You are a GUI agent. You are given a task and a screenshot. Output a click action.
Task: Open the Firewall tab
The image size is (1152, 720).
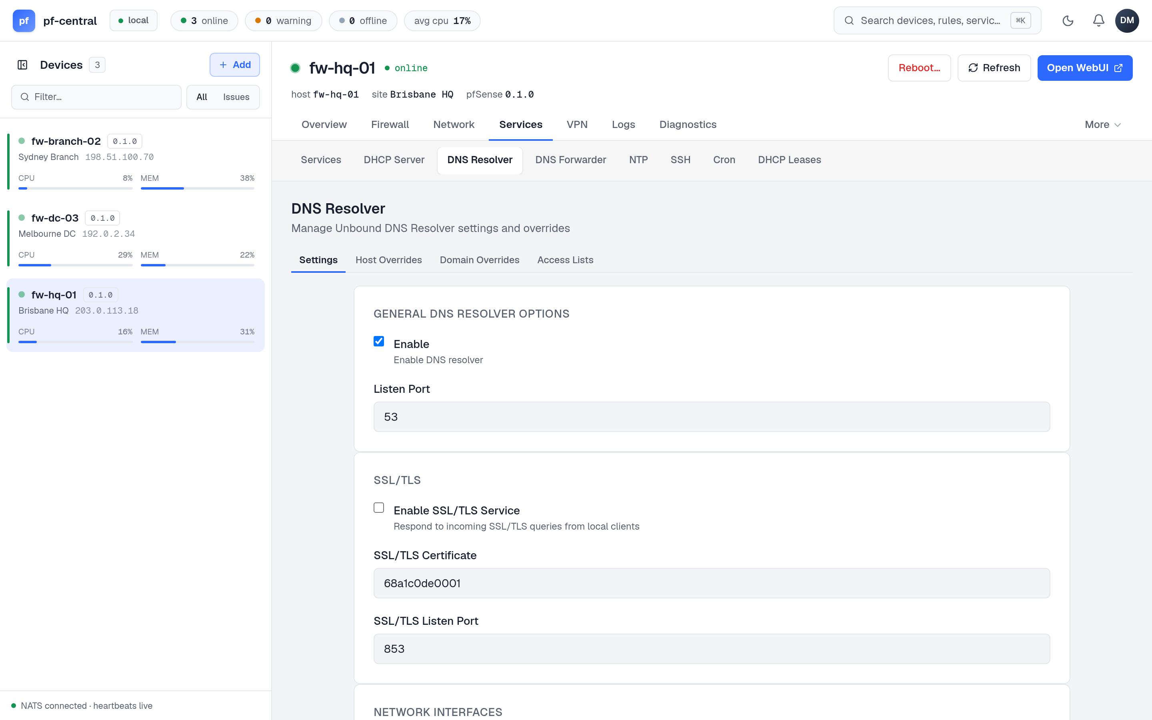click(390, 125)
